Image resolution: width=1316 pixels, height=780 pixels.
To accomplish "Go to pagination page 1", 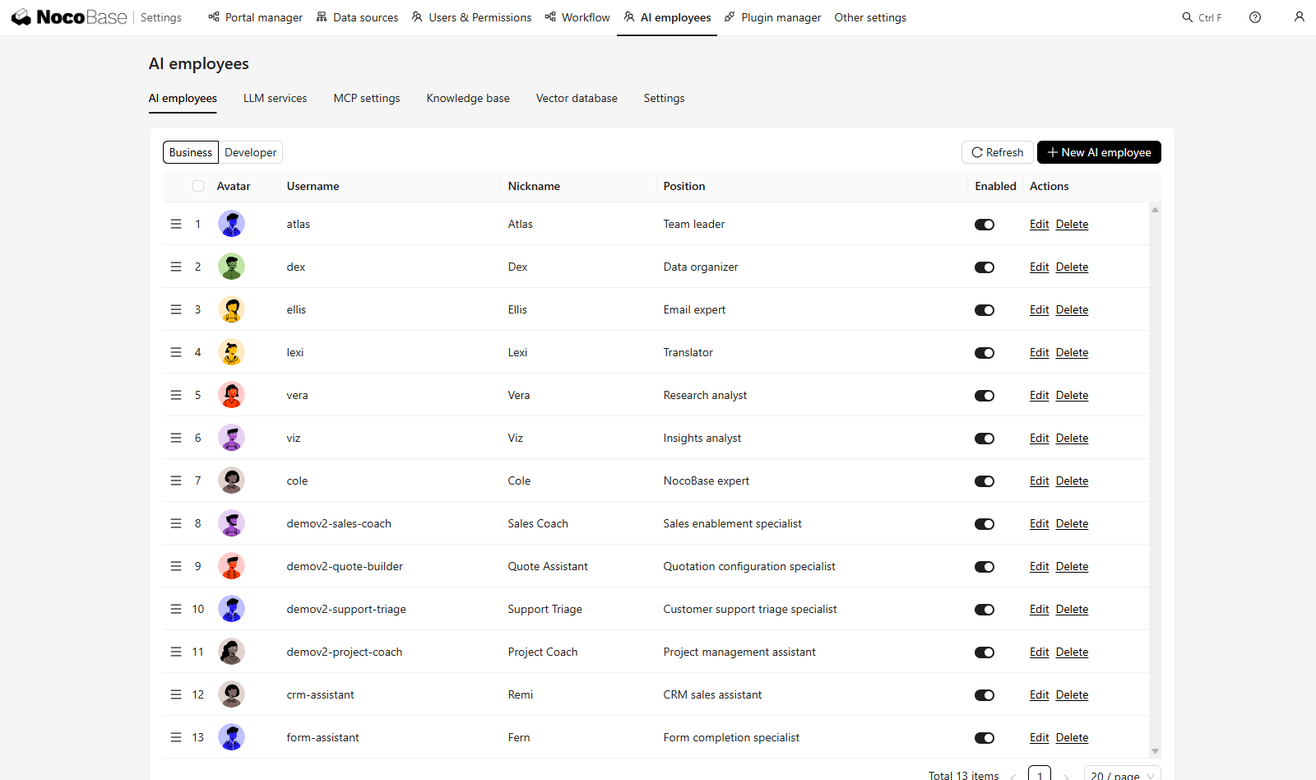I will 1040,773.
